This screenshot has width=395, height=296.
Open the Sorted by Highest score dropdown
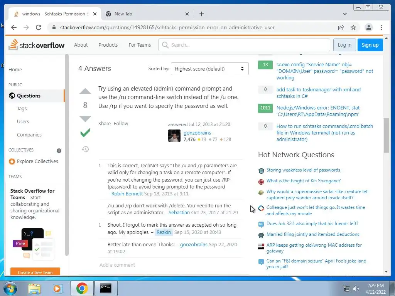coord(209,69)
